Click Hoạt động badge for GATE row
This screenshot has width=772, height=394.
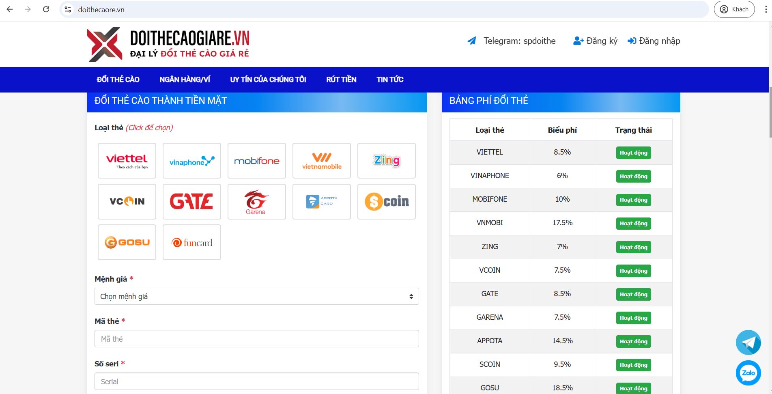tap(634, 295)
